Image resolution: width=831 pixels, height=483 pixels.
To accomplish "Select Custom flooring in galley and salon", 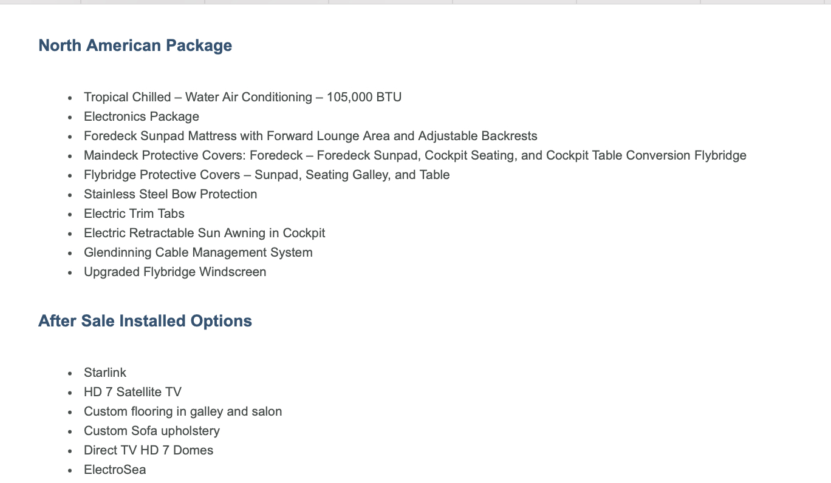I will pos(183,411).
